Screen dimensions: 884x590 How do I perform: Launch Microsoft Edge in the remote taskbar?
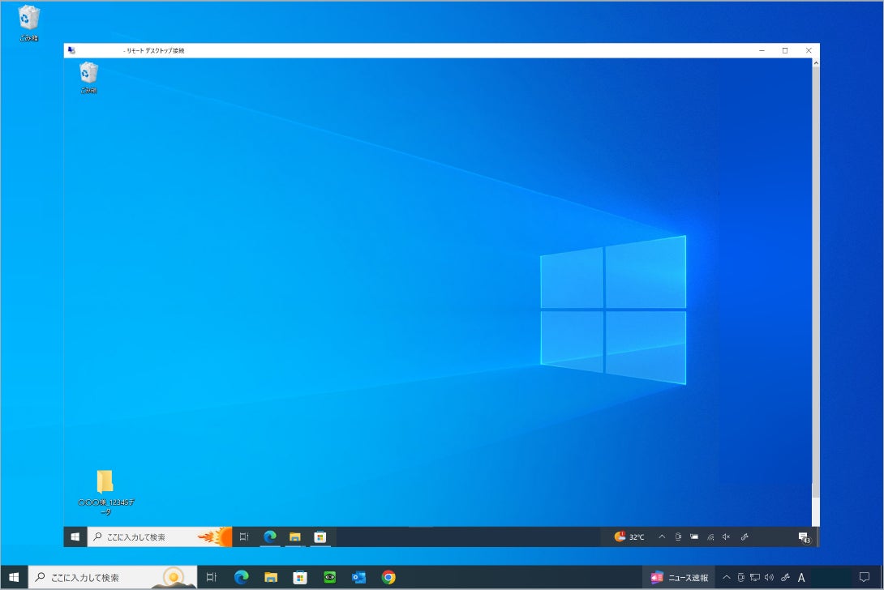point(270,537)
